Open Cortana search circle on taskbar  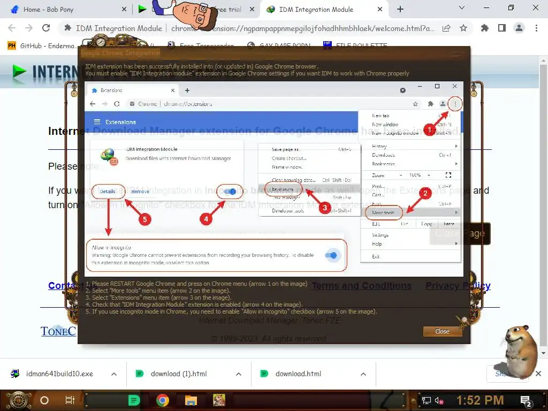coord(44,400)
